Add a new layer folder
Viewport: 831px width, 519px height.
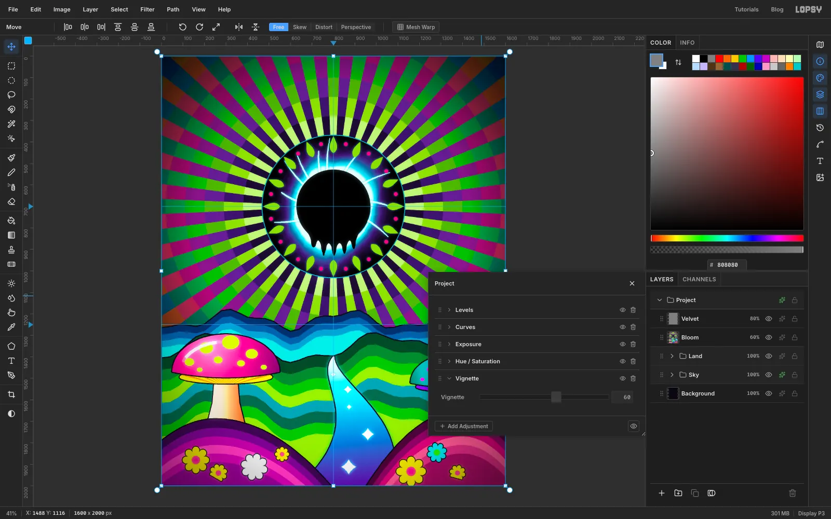[678, 493]
